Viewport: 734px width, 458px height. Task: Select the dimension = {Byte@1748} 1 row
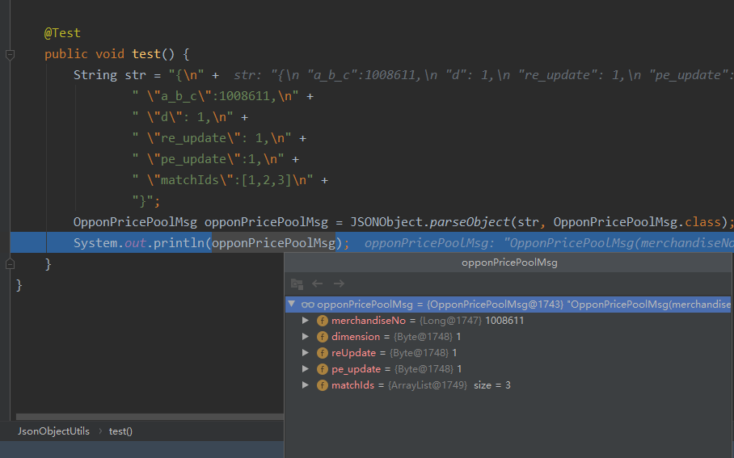point(508,337)
